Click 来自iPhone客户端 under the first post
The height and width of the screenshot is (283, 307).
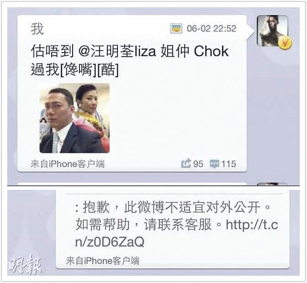[68, 164]
